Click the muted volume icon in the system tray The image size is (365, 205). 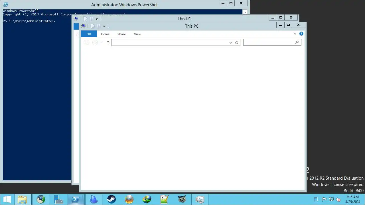pos(338,199)
